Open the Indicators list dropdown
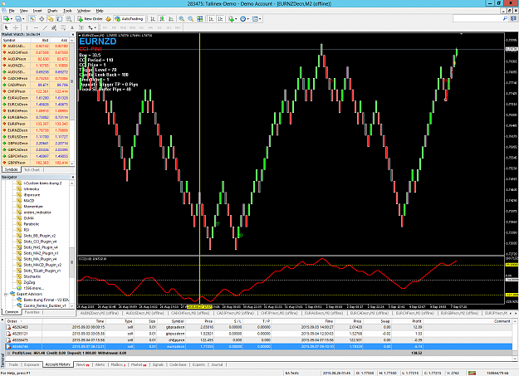The height and width of the screenshot is (376, 519). 232,19
